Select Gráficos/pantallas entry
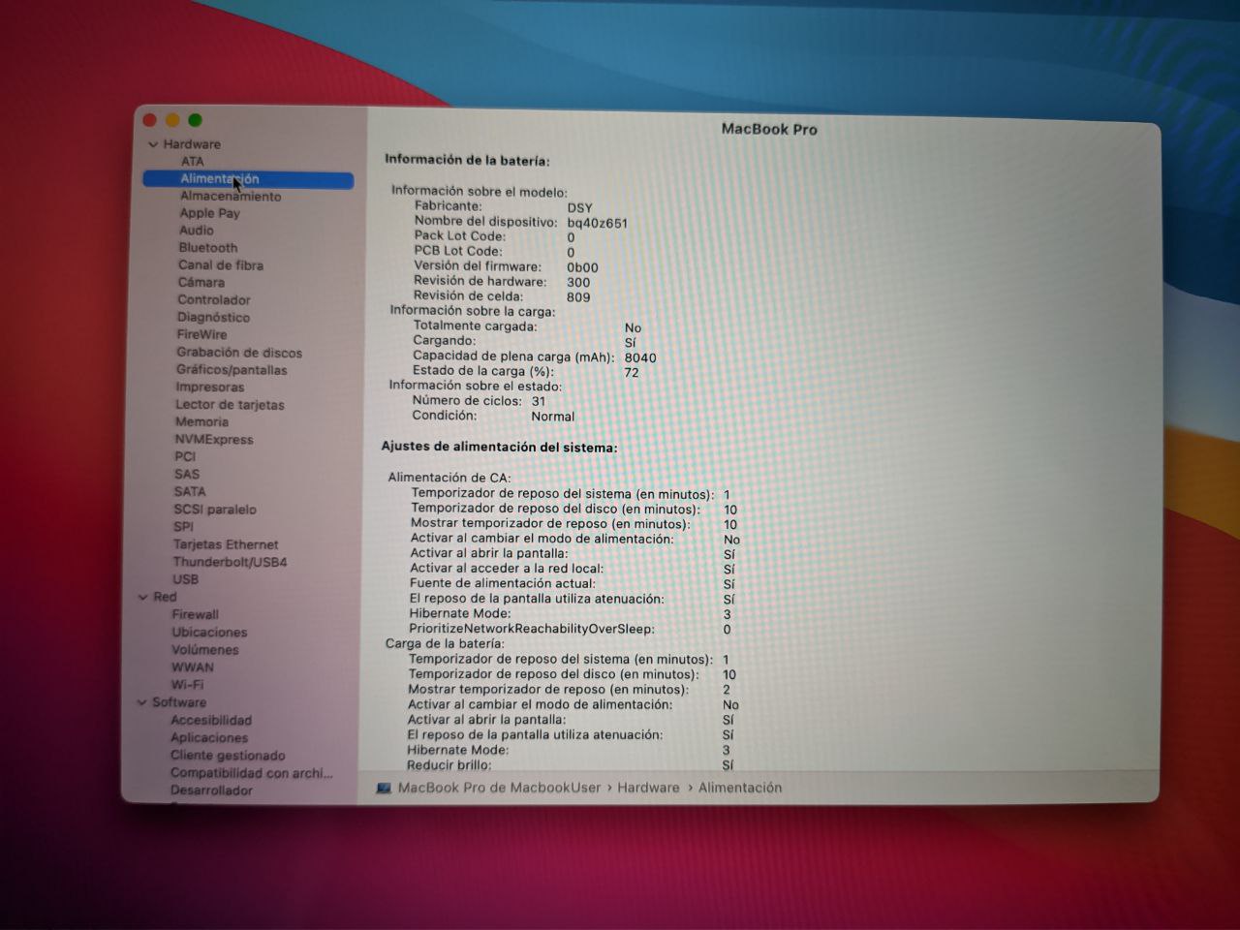This screenshot has height=930, width=1240. pos(232,370)
